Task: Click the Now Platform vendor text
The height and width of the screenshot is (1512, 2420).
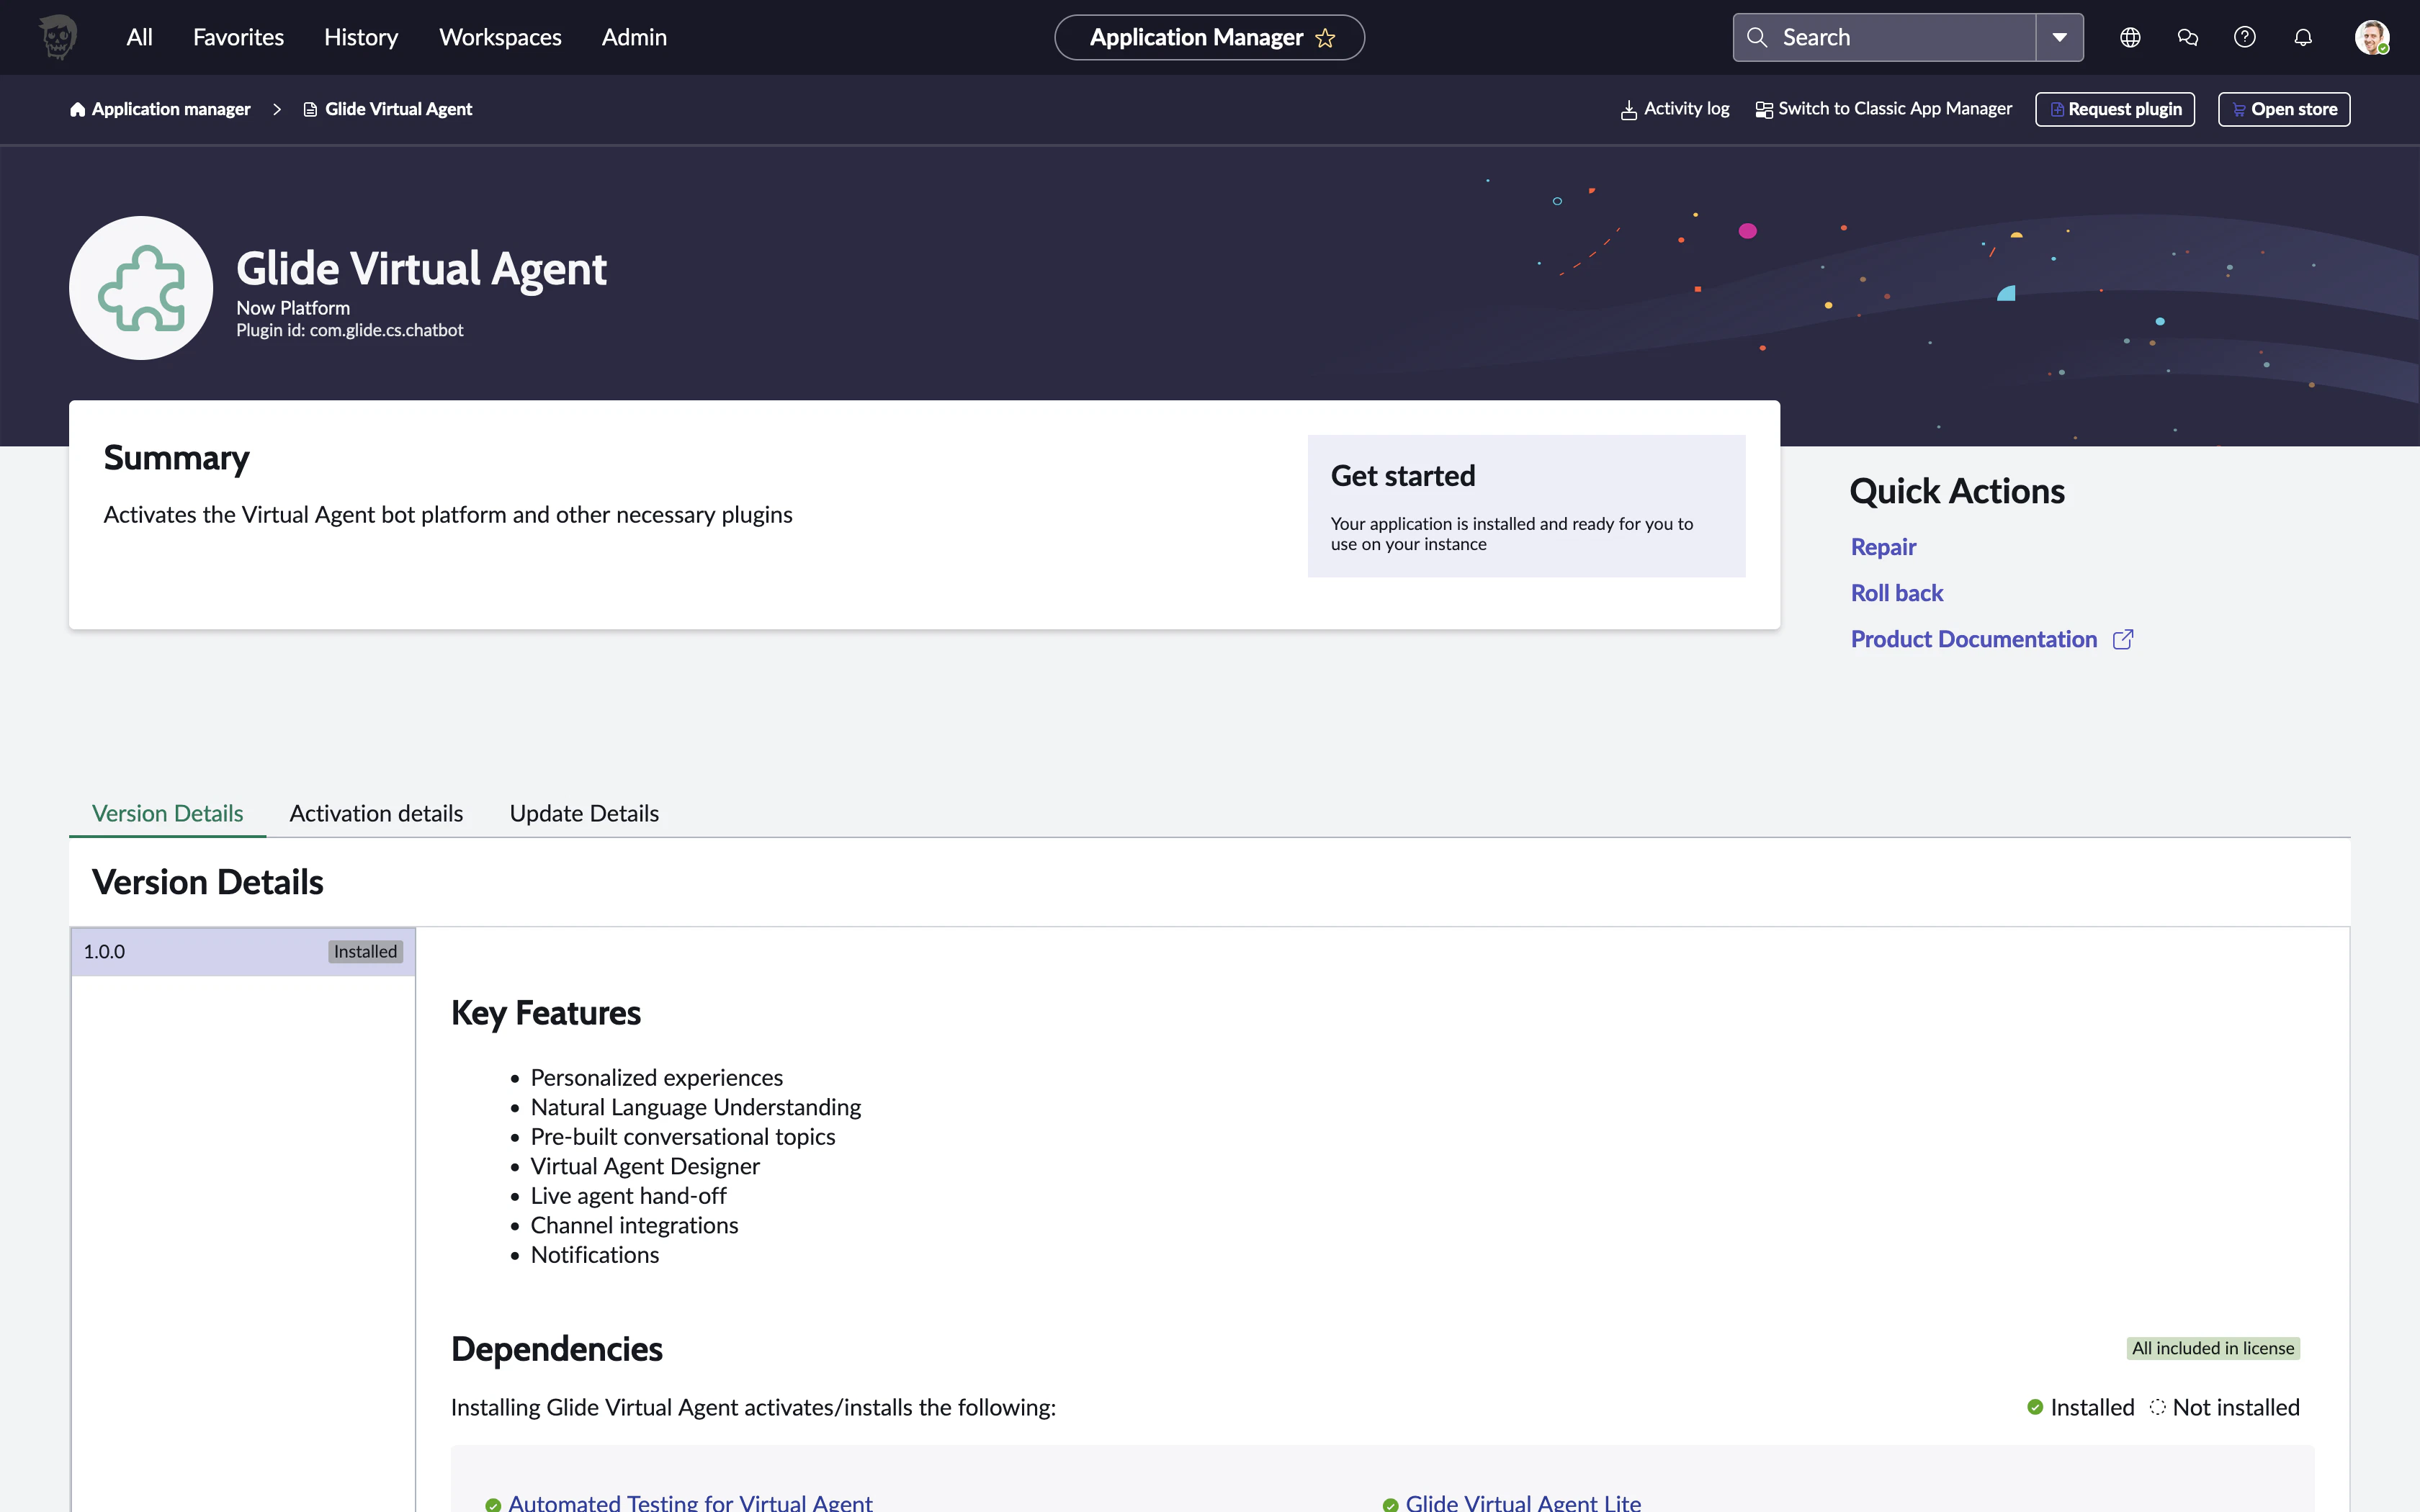Action: tap(293, 308)
